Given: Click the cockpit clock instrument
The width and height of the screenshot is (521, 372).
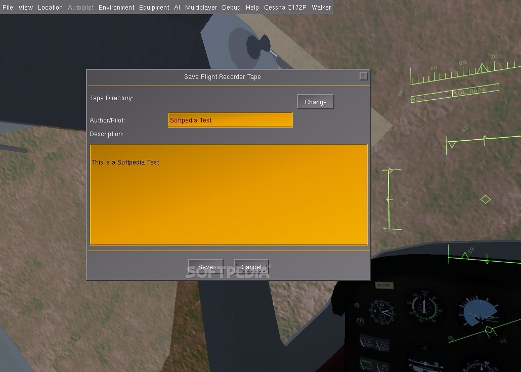Looking at the screenshot, I should click(x=382, y=311).
